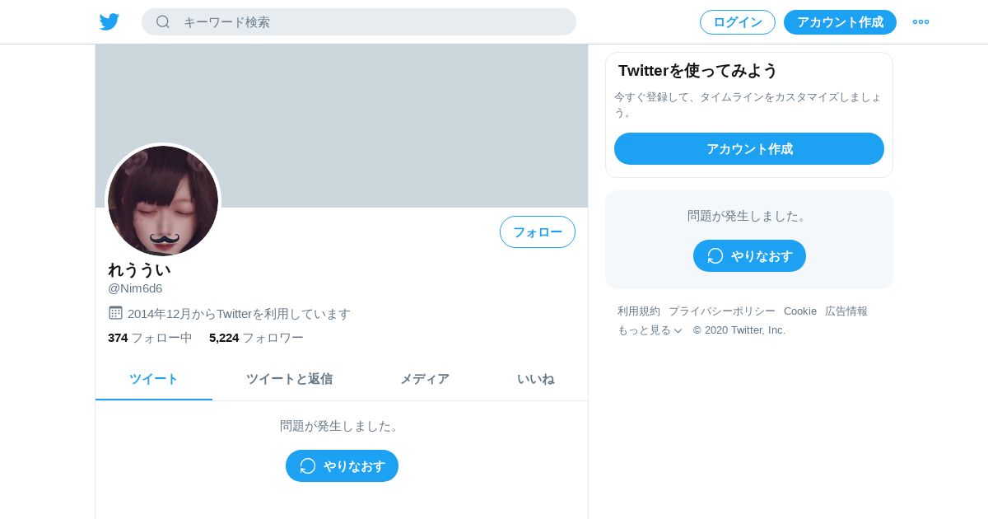This screenshot has width=988, height=519.
Task: Open the プライバシーポリシー footer link
Action: click(x=722, y=311)
